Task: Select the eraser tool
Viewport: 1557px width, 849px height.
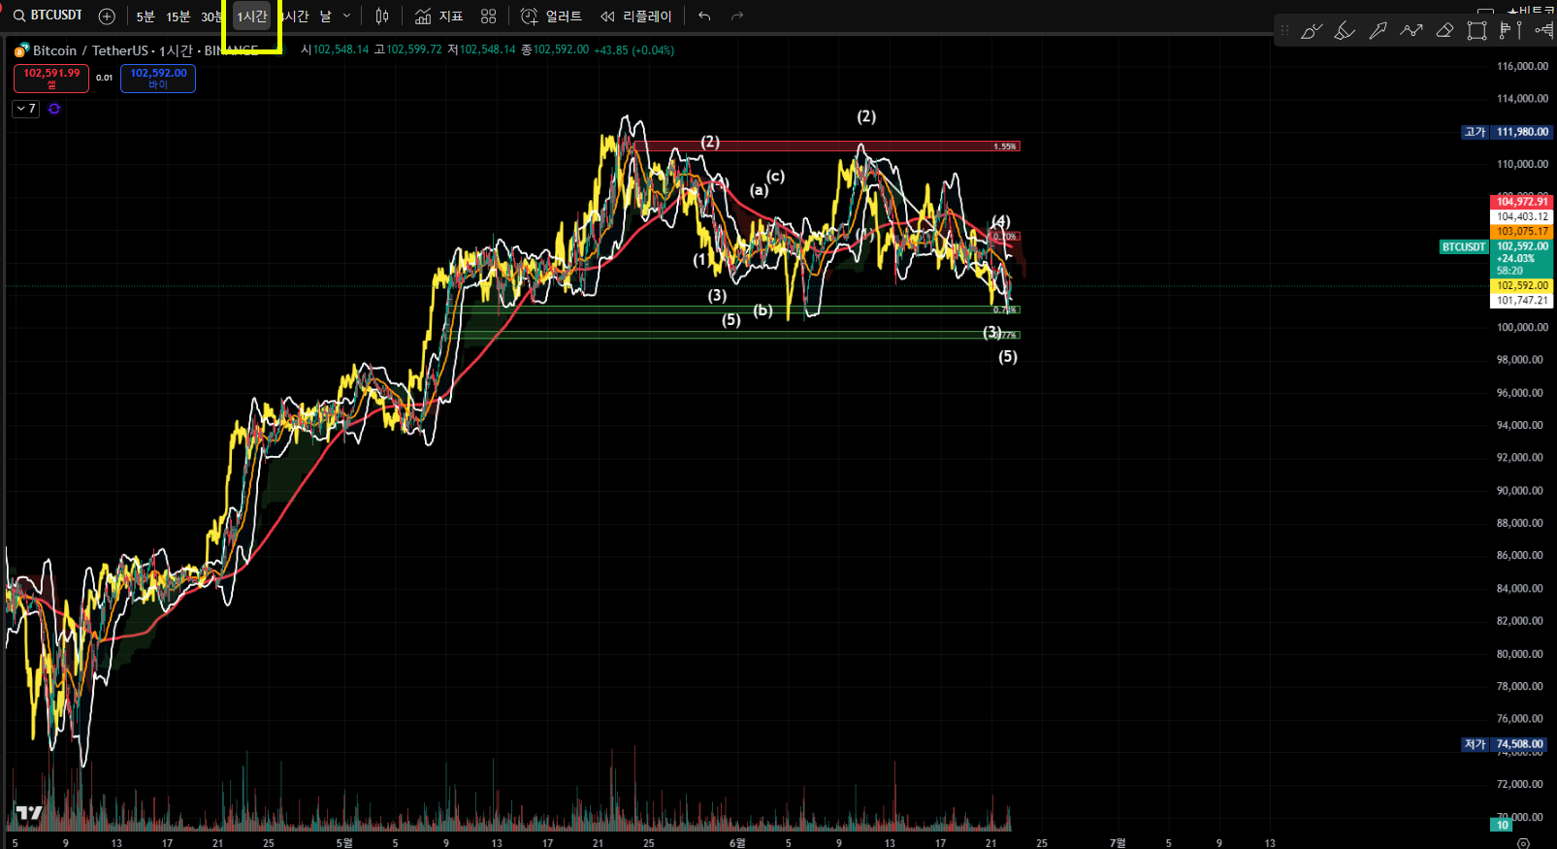Action: click(x=1444, y=31)
